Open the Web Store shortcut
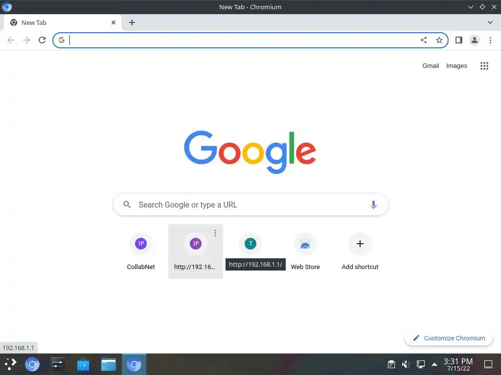 pyautogui.click(x=305, y=251)
